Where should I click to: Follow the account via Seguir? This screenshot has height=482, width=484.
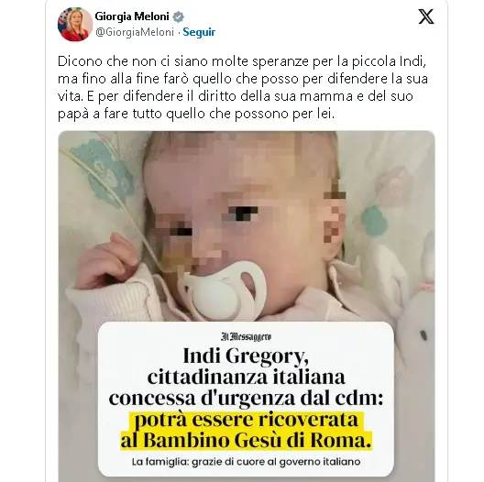[199, 32]
